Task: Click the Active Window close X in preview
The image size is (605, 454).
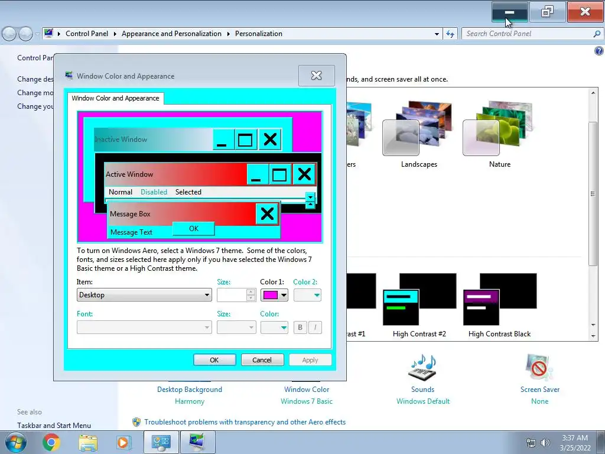Action: [304, 174]
